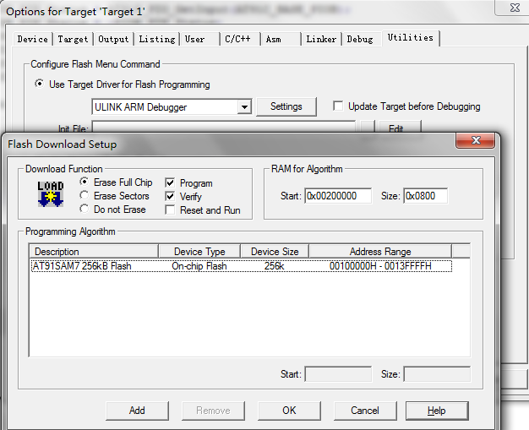Image resolution: width=529 pixels, height=430 pixels.
Task: Switch to the C/C++ tab
Action: click(240, 39)
